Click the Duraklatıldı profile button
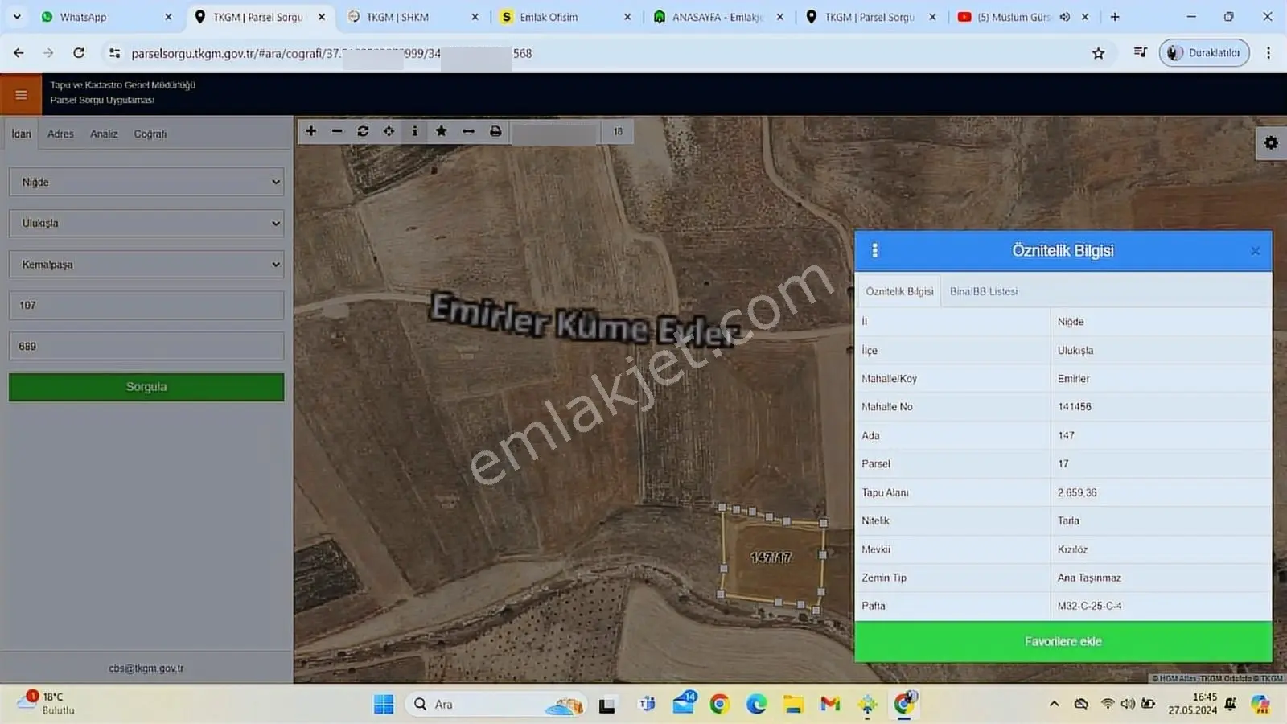Image resolution: width=1287 pixels, height=724 pixels. tap(1204, 53)
